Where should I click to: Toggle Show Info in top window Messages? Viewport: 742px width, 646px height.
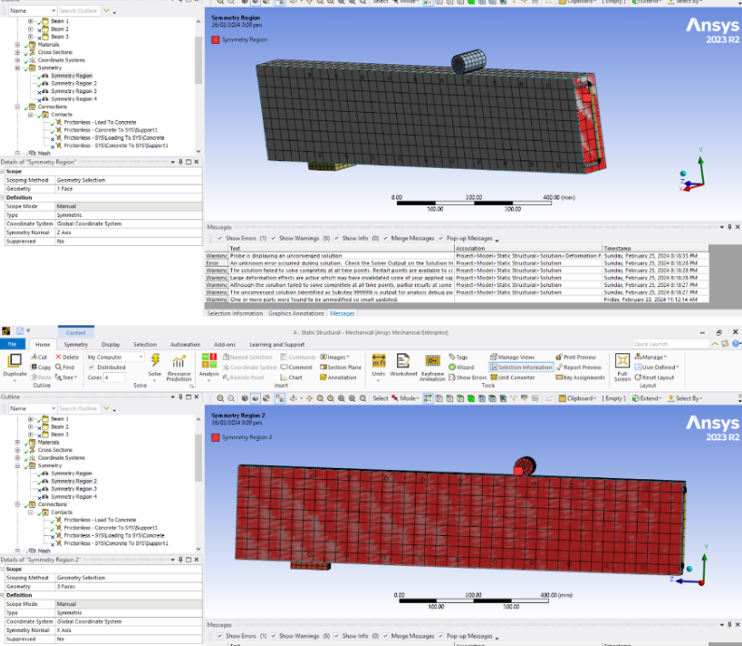click(x=337, y=238)
